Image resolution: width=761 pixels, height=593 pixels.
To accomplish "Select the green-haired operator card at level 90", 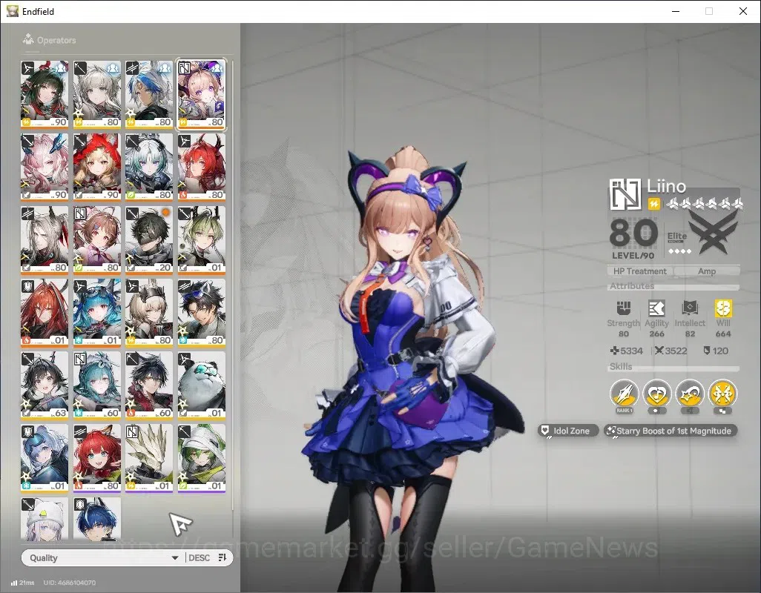I will [x=45, y=94].
